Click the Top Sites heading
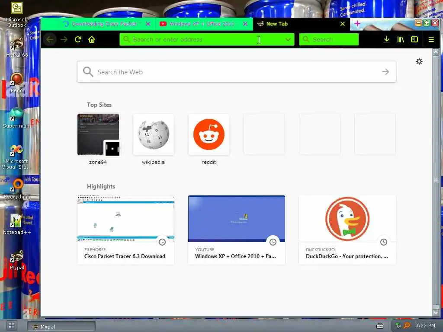The height and width of the screenshot is (332, 443). (x=99, y=105)
